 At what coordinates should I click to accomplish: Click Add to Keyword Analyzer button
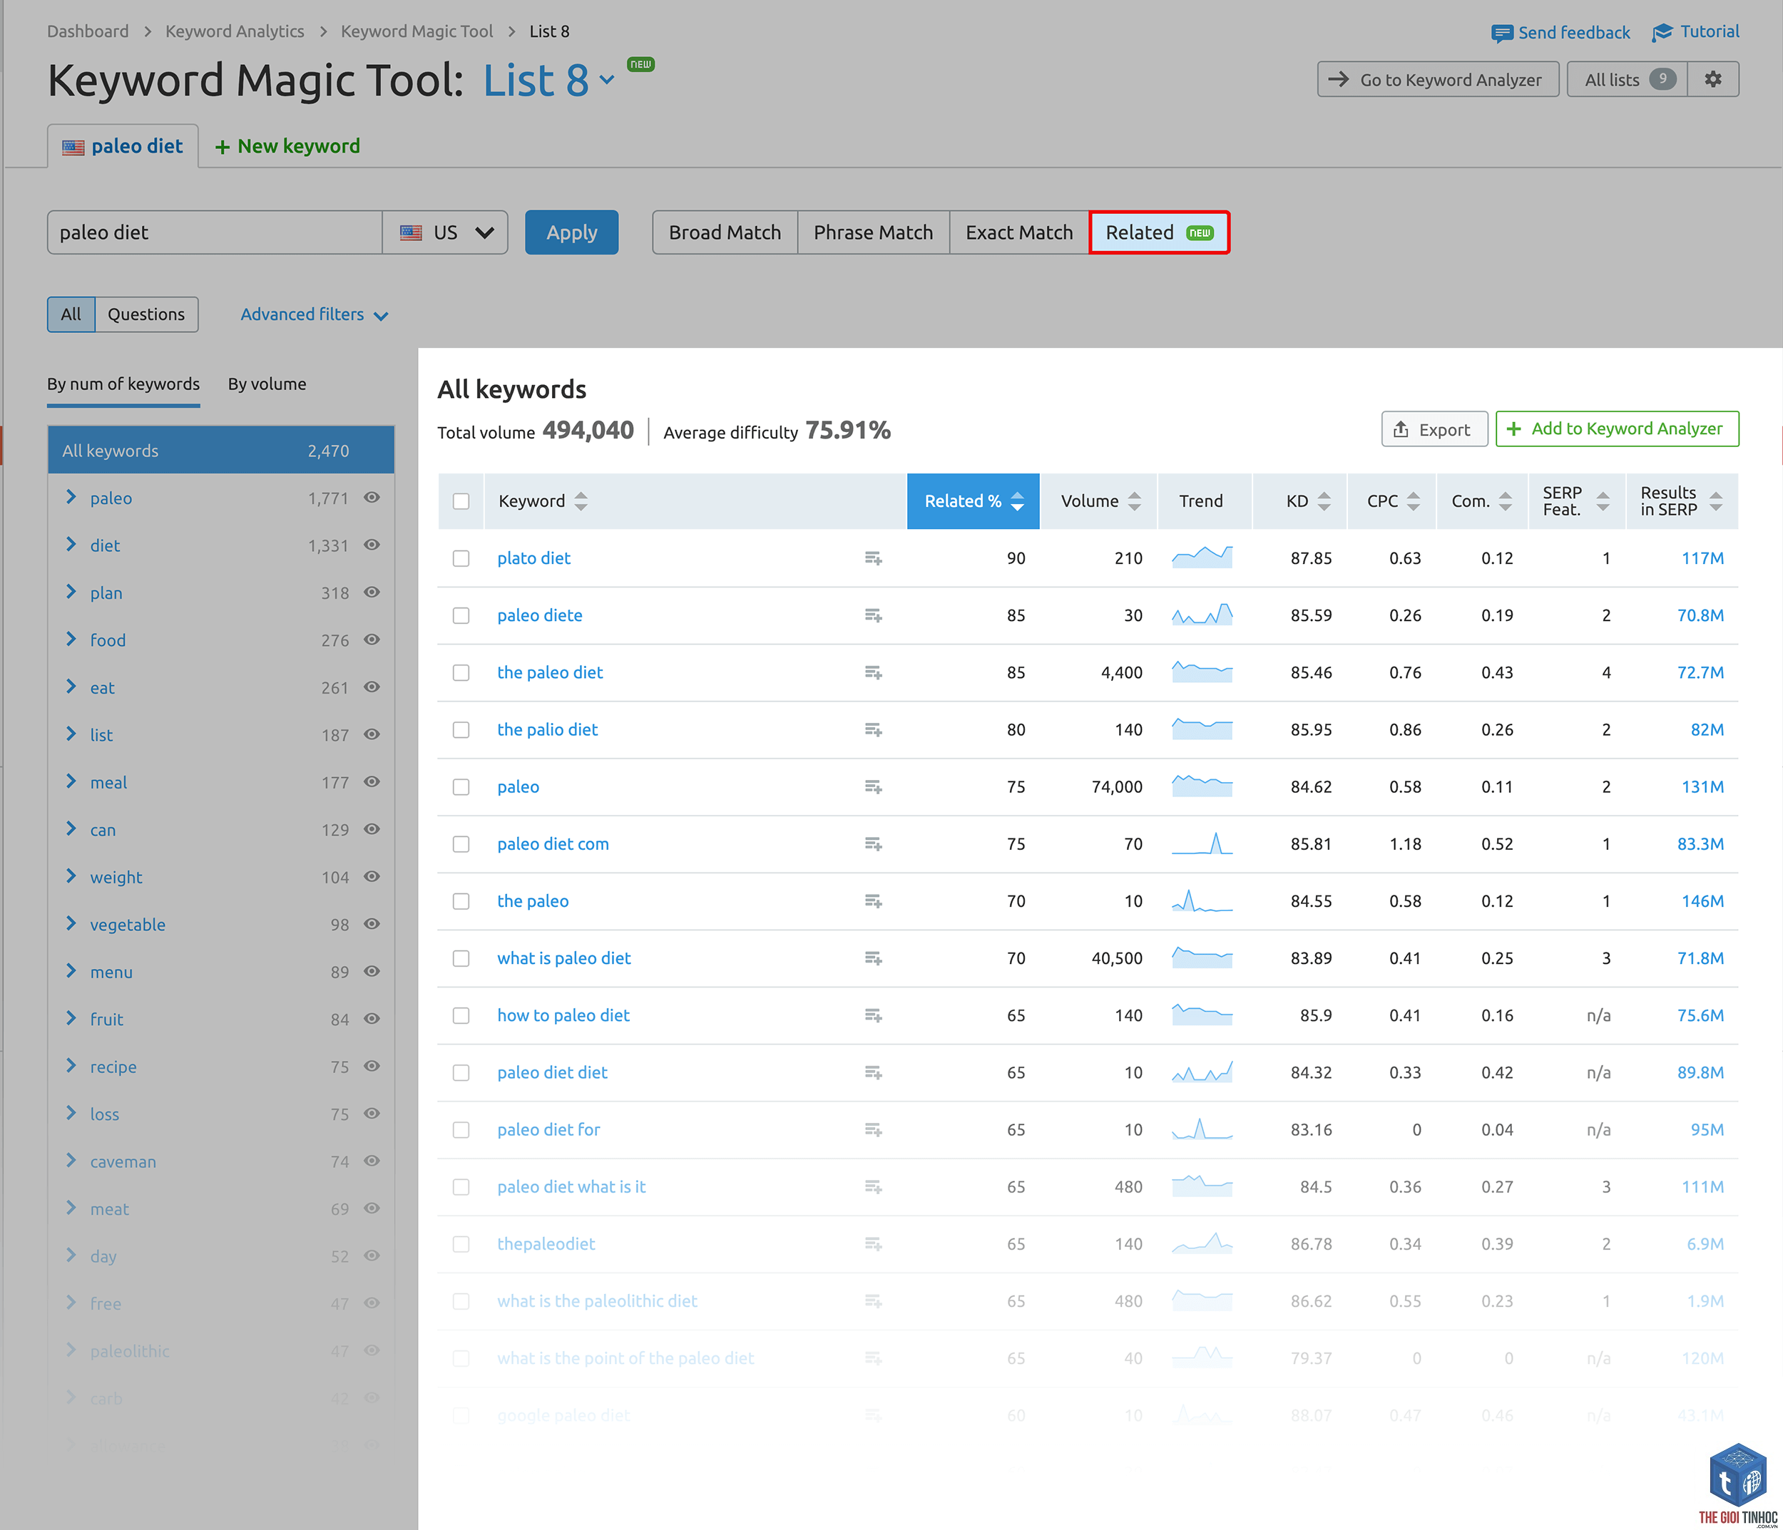point(1617,429)
